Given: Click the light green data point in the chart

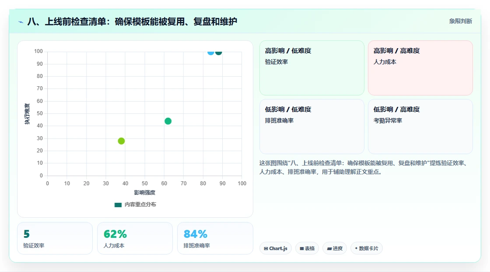Looking at the screenshot, I should click(121, 141).
